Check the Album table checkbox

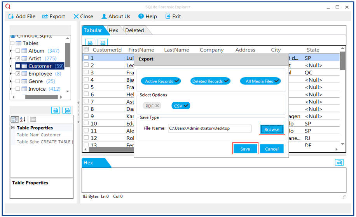pos(18,51)
